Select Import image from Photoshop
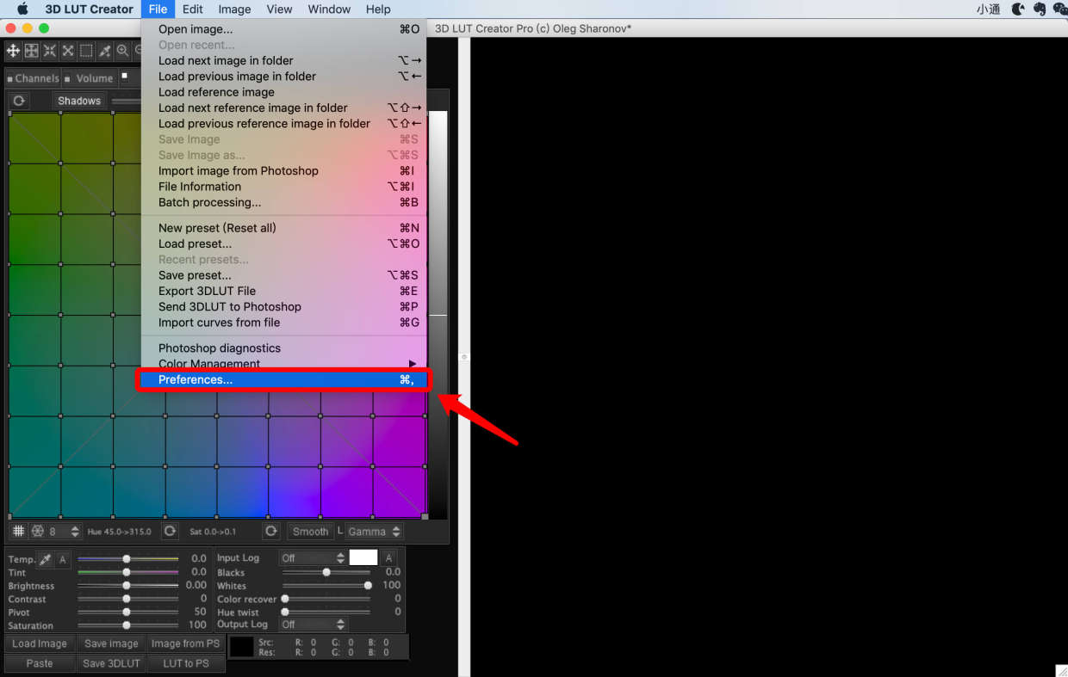The image size is (1068, 677). click(x=283, y=170)
